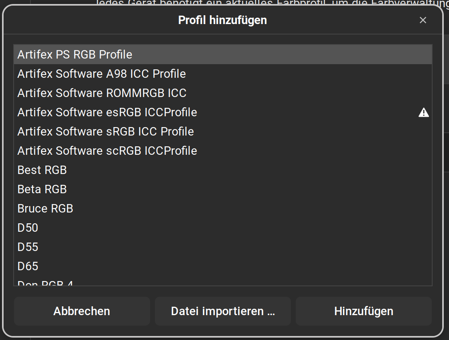
Task: Choose Artifex Software scRGB ICCProfile
Action: click(107, 151)
